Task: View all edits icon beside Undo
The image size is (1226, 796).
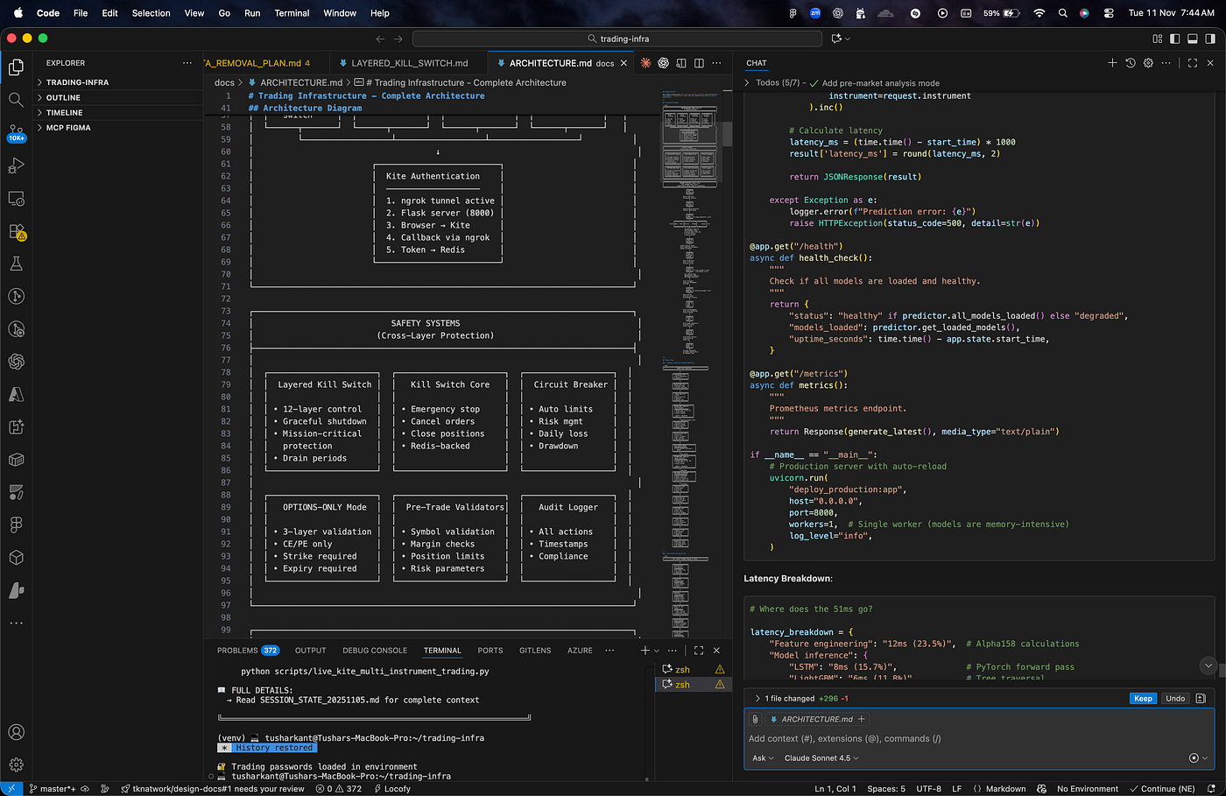Action: [1201, 699]
